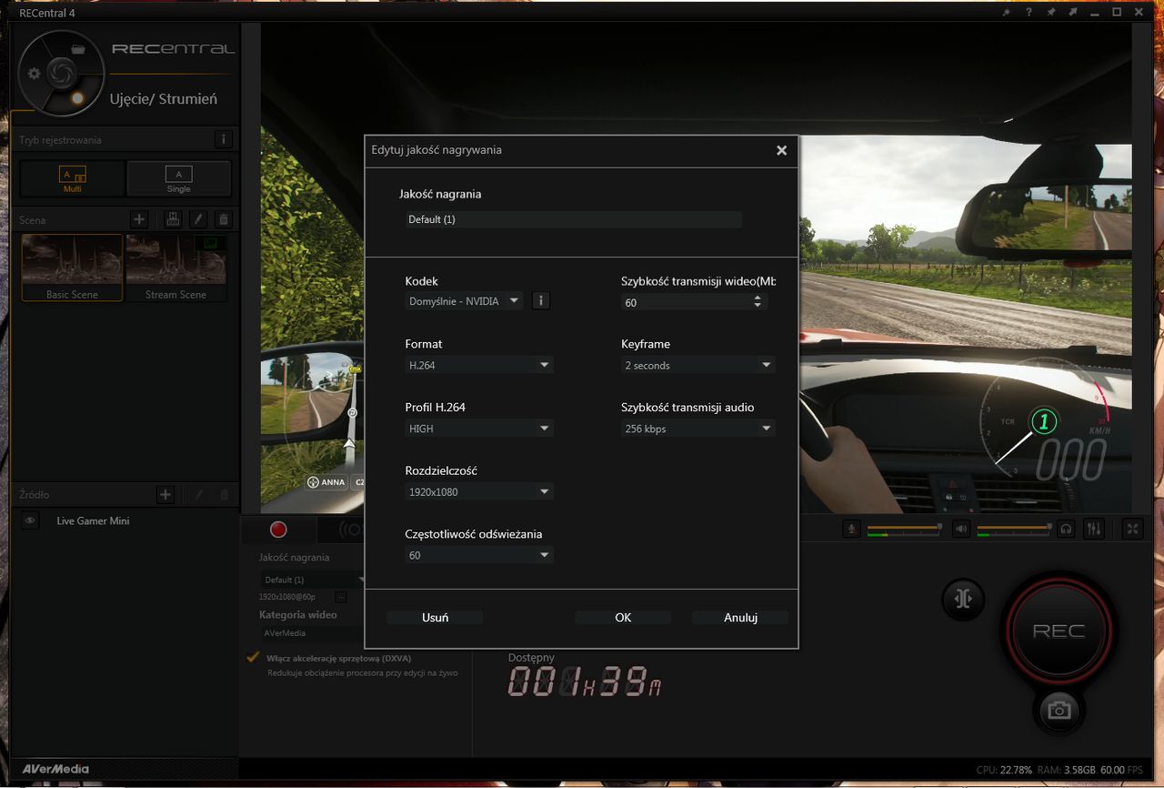Select Live Gamer Mini source row

pos(125,520)
